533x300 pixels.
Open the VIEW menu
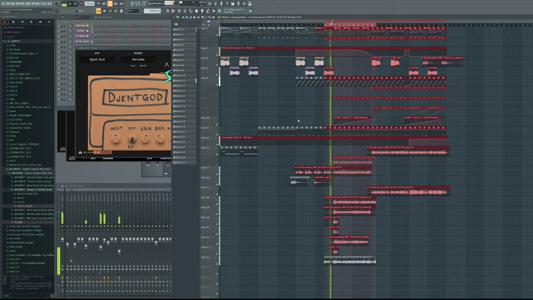28,4
